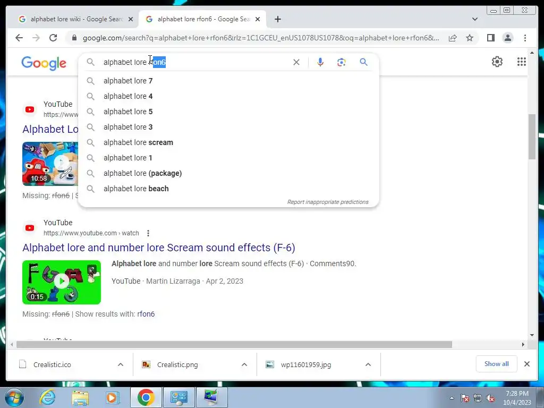Start voice search with the microphone

[320, 62]
